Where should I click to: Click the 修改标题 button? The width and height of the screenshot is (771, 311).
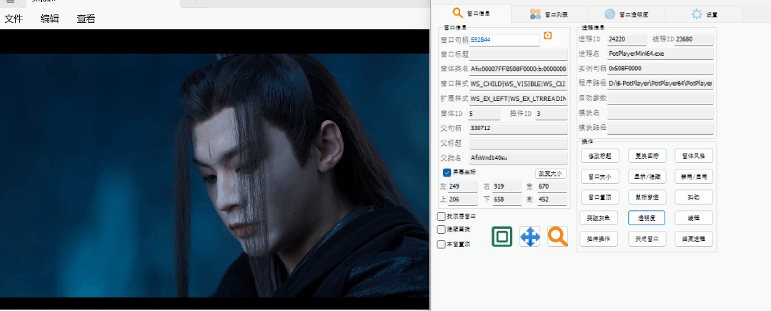599,156
